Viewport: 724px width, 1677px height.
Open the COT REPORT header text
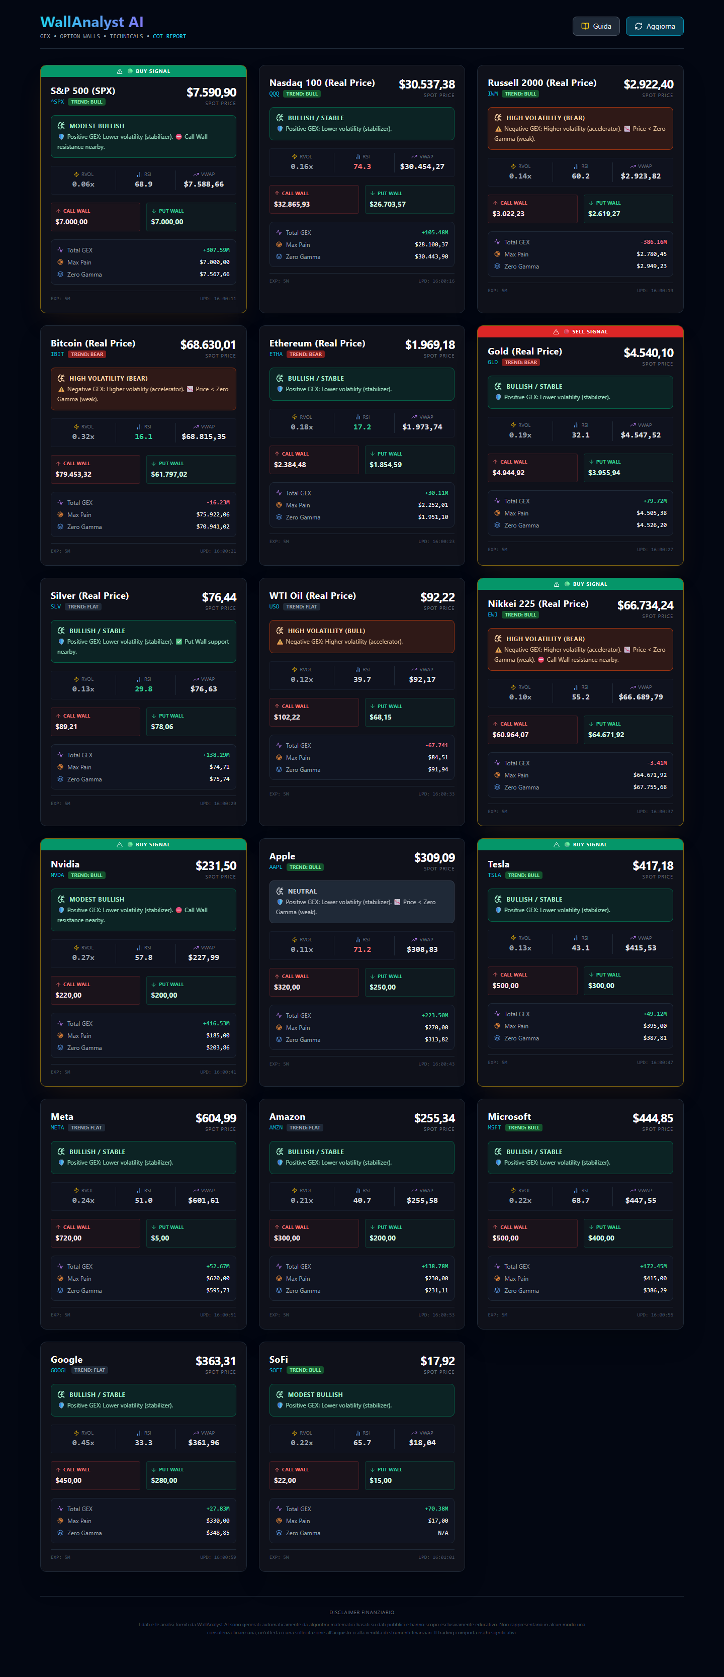point(169,36)
